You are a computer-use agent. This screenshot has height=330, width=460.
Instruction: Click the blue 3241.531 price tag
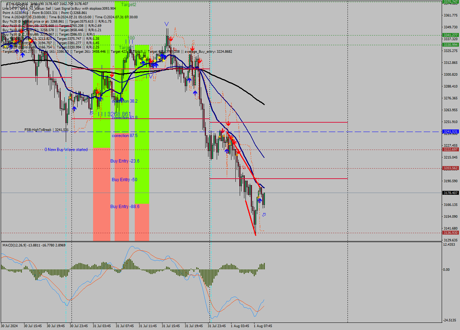click(451, 132)
